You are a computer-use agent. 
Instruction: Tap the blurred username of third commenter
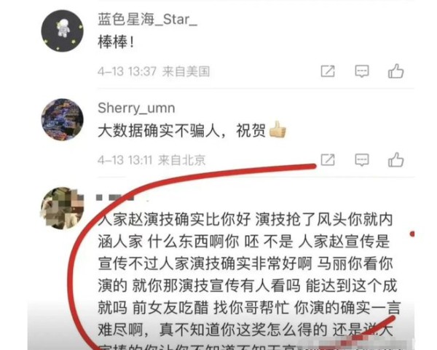point(115,198)
